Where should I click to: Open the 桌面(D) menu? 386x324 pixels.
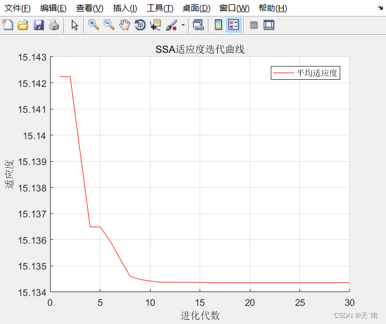196,8
